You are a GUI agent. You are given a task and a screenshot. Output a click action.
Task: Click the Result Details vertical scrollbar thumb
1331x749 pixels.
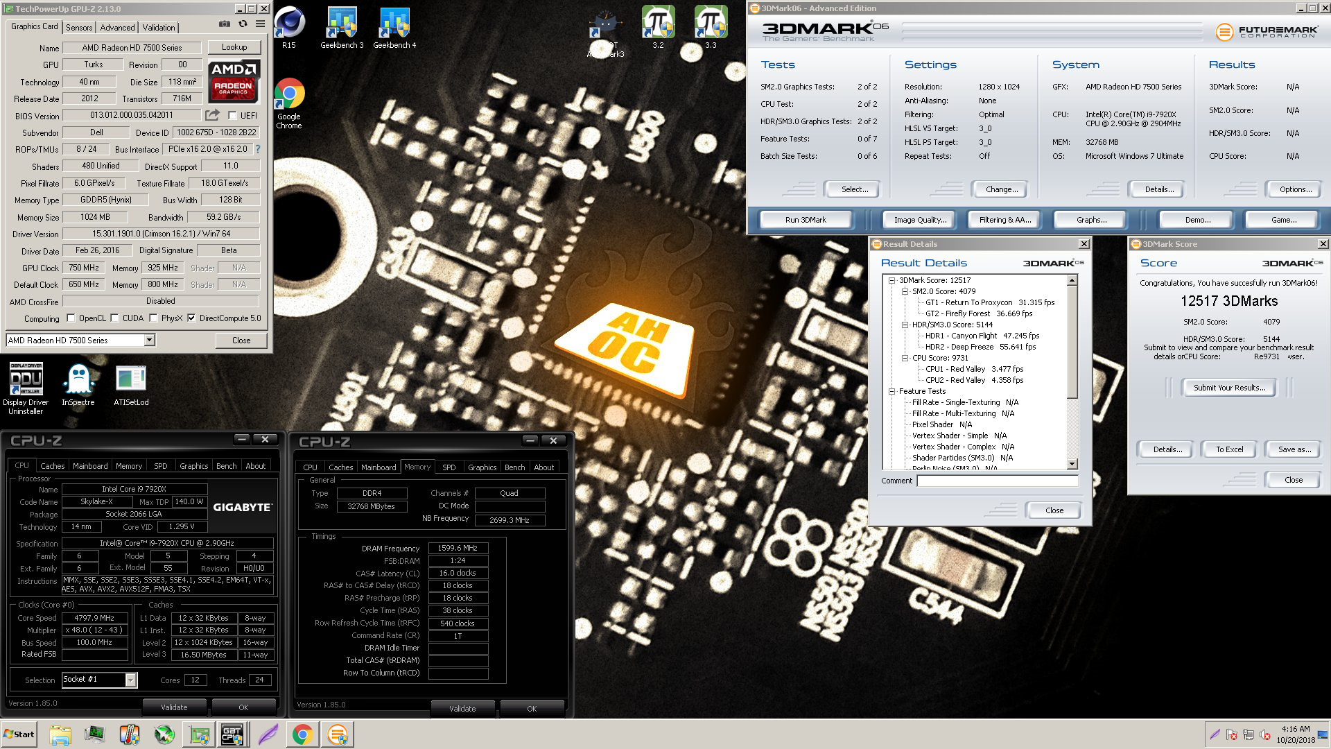point(1072,342)
